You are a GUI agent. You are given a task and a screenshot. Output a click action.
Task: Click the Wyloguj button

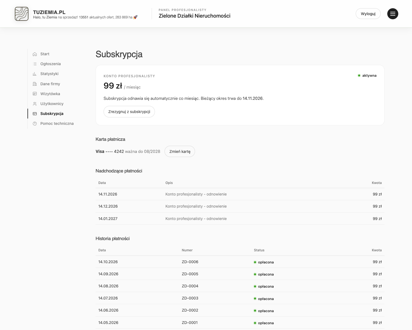(x=368, y=14)
